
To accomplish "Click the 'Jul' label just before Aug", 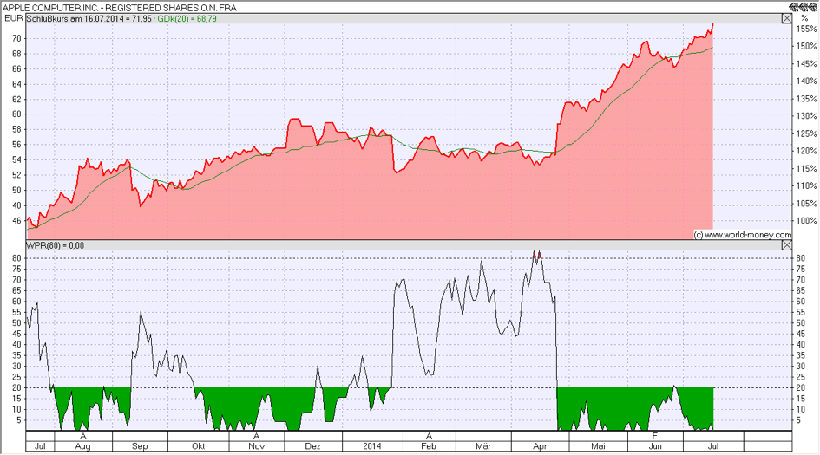I will (40, 446).
